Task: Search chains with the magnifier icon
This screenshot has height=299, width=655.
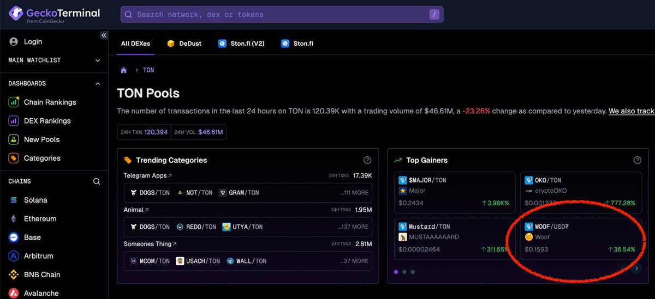Action: tap(97, 181)
